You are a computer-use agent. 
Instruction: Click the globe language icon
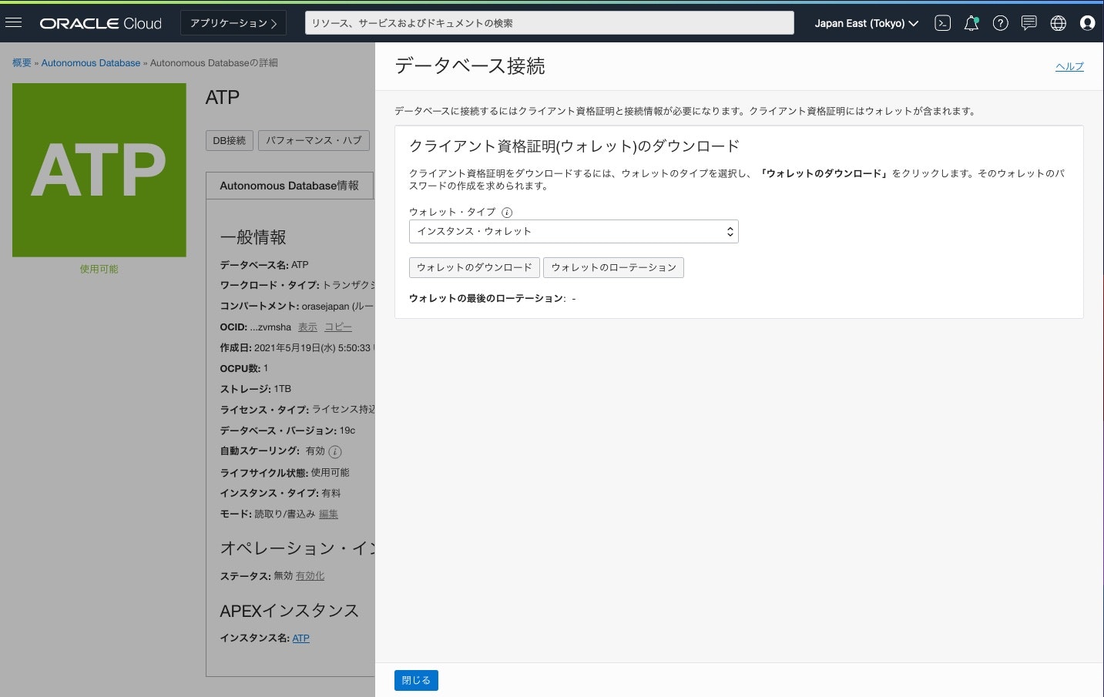[x=1058, y=22]
